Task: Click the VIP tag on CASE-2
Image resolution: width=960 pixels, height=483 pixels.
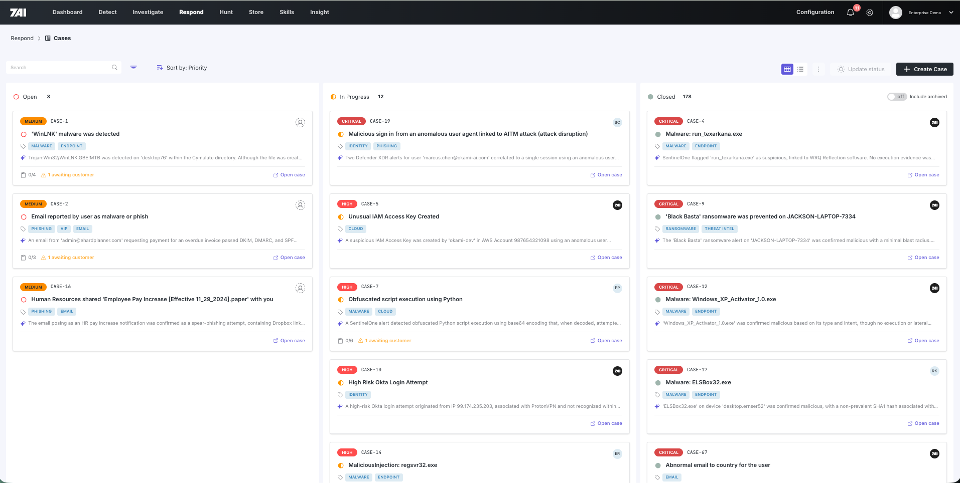Action: coord(64,229)
